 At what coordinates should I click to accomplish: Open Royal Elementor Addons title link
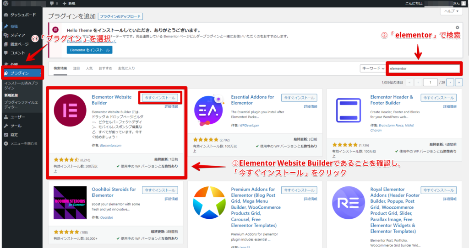pos(395,210)
